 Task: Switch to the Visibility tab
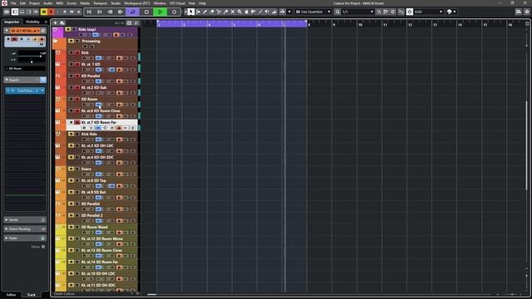32,22
